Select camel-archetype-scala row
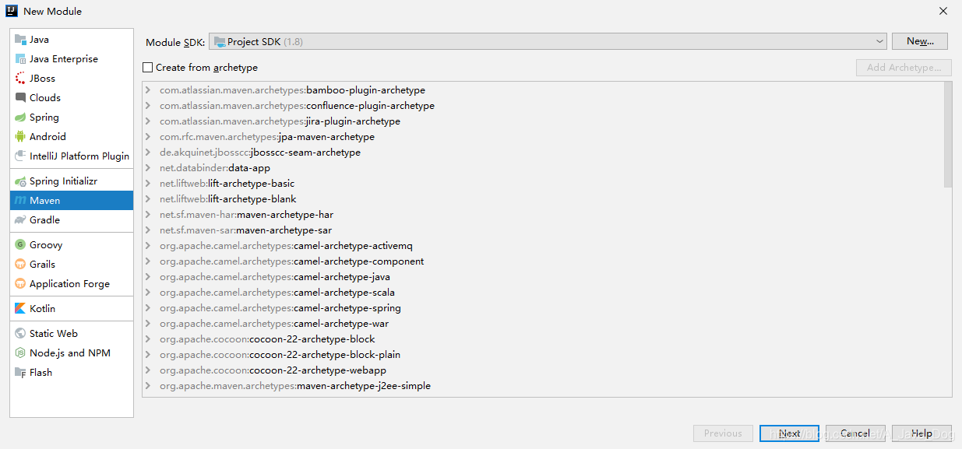This screenshot has width=962, height=449. (542, 293)
